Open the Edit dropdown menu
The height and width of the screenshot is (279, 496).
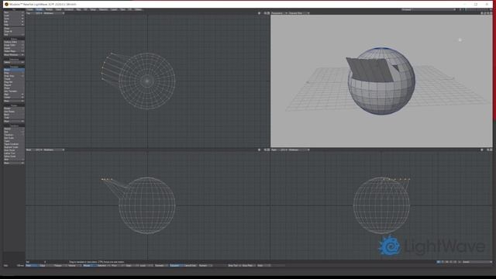(x=14, y=22)
